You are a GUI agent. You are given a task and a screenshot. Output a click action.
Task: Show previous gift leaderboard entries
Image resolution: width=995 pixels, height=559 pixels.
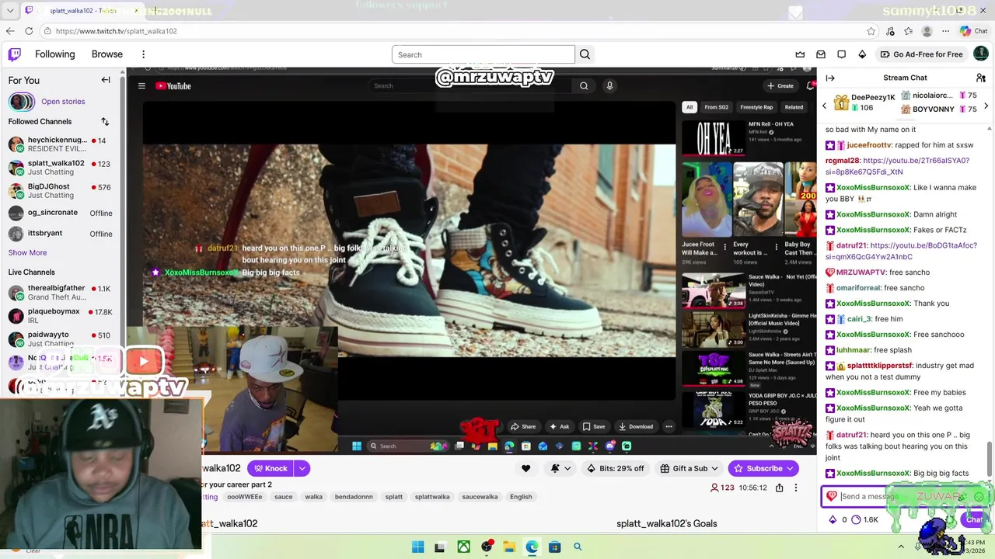click(825, 106)
